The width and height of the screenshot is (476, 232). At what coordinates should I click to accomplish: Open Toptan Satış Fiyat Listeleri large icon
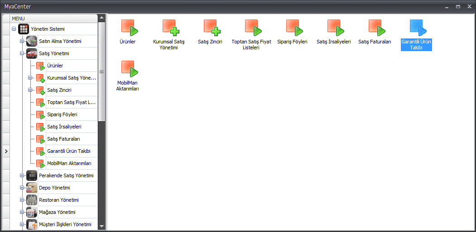coord(253,28)
